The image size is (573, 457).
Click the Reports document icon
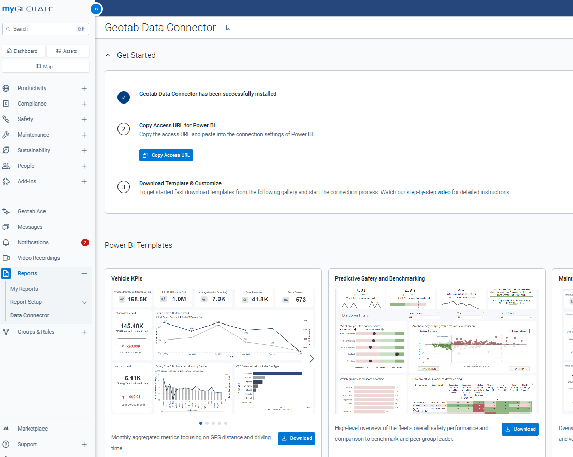coord(6,273)
